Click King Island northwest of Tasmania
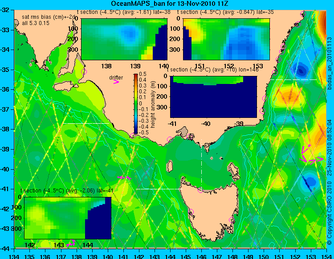This screenshot has width=334, height=259. coord(170,166)
